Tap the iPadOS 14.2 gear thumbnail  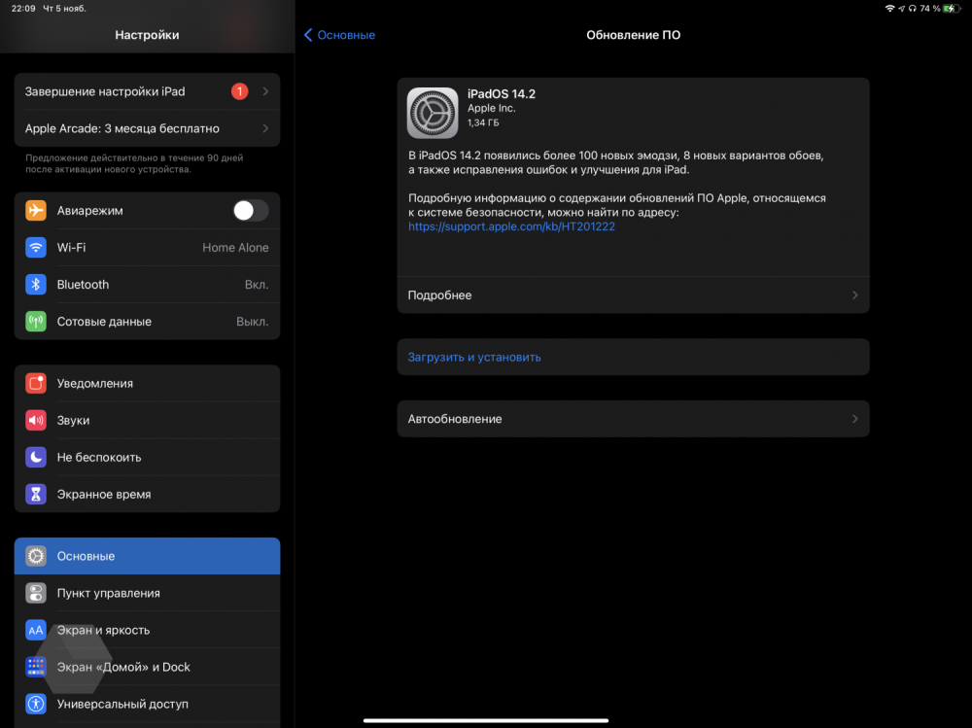(432, 112)
